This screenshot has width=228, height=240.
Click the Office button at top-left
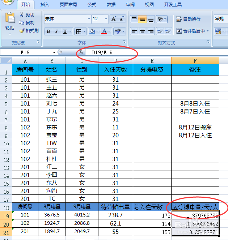tap(7, 1)
